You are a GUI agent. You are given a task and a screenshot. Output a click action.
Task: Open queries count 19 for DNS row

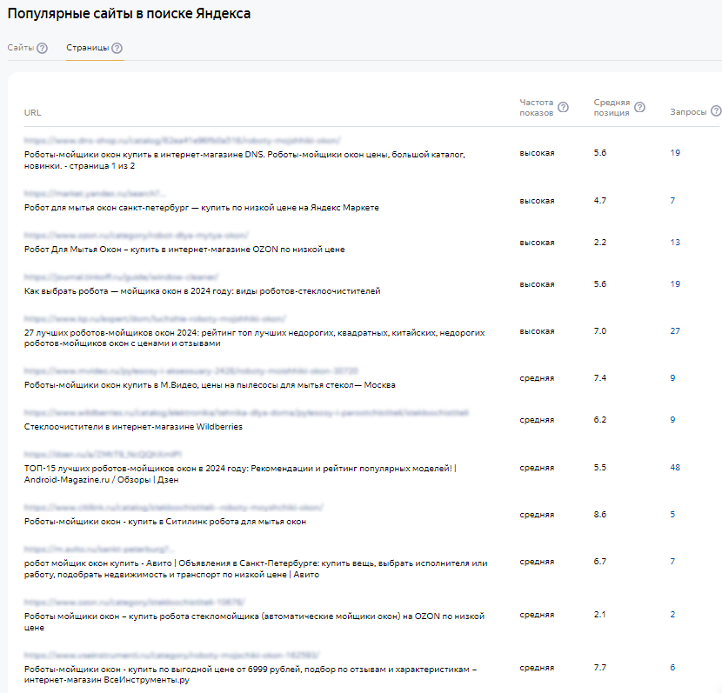(x=675, y=153)
